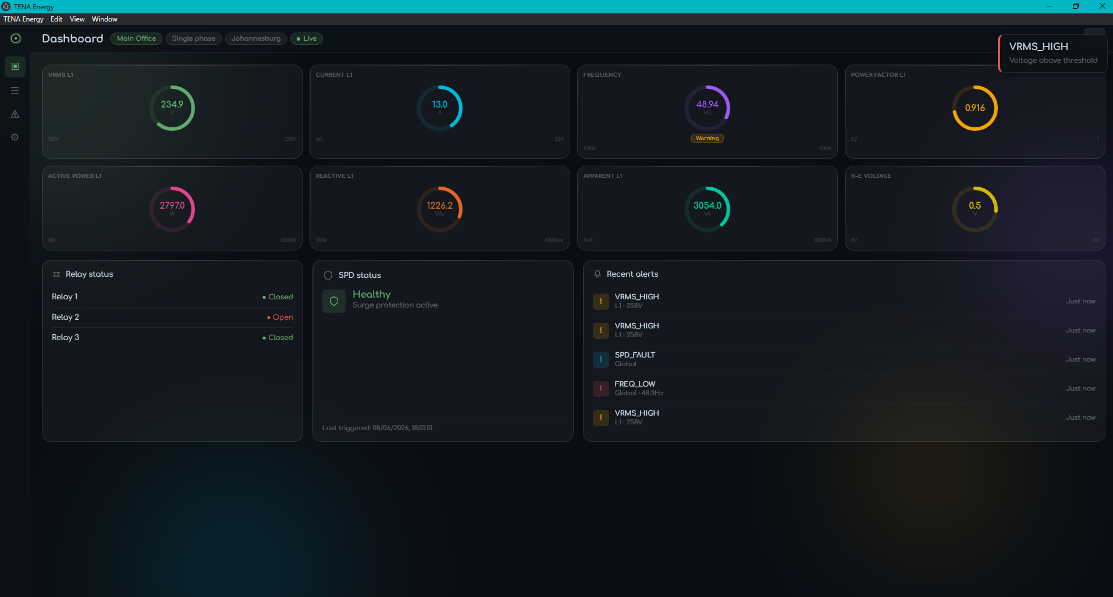Click the top VRMS_HIGH alert warning icon
1113x597 pixels.
[x=601, y=301]
